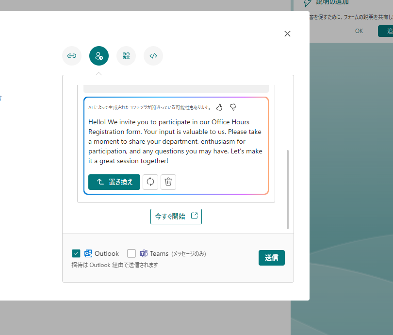Click the Outlook logo icon
Viewport: 393px width, 335px height.
click(88, 253)
